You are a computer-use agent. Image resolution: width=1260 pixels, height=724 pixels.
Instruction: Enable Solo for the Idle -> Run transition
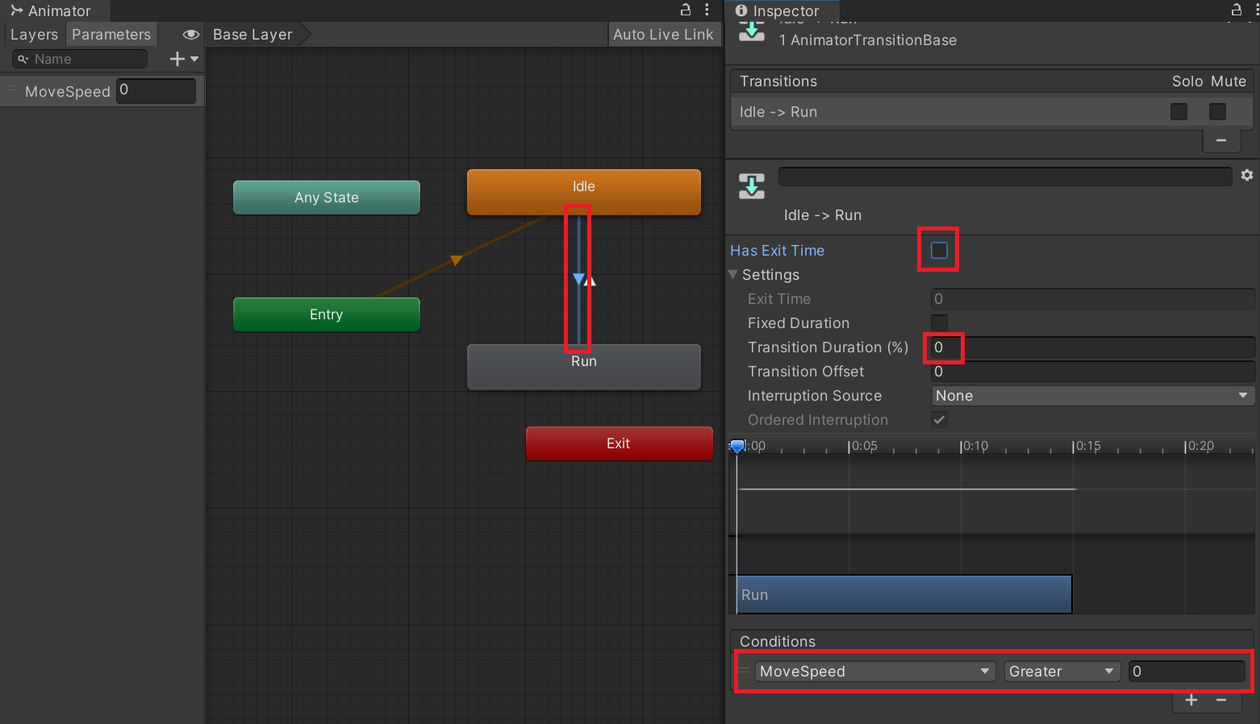click(1179, 111)
